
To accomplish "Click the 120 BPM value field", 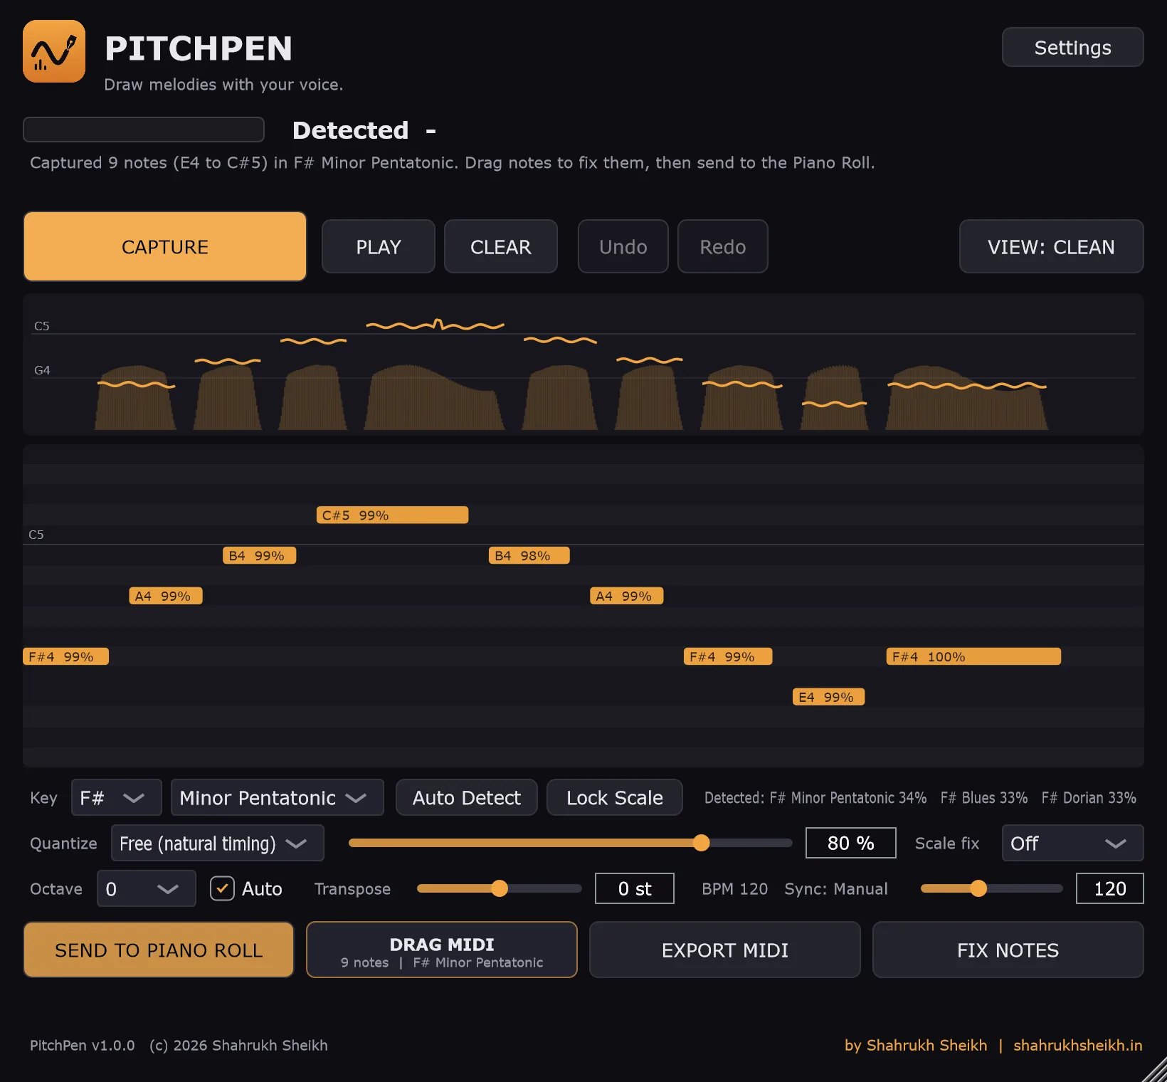I will pos(1109,888).
